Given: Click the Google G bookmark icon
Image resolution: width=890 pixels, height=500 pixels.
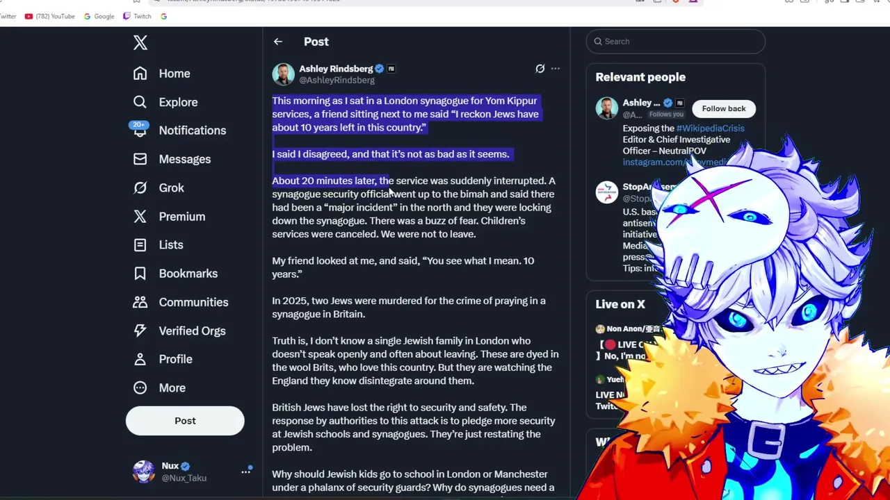Looking at the screenshot, I should point(163,16).
